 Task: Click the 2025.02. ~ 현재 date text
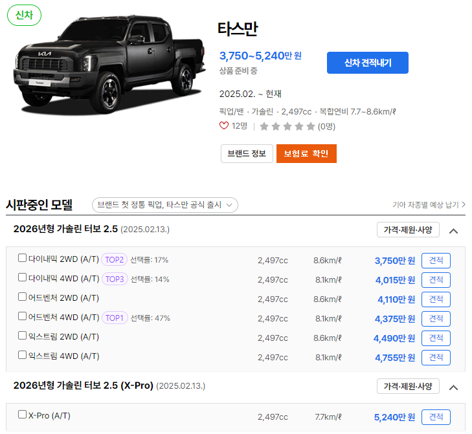tap(250, 94)
